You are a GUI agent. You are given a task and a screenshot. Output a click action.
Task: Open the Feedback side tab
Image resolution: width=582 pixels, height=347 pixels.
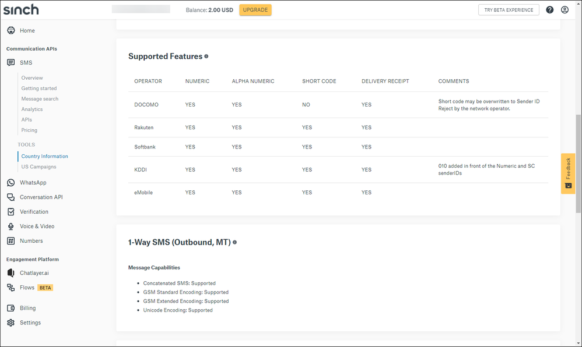coord(568,173)
